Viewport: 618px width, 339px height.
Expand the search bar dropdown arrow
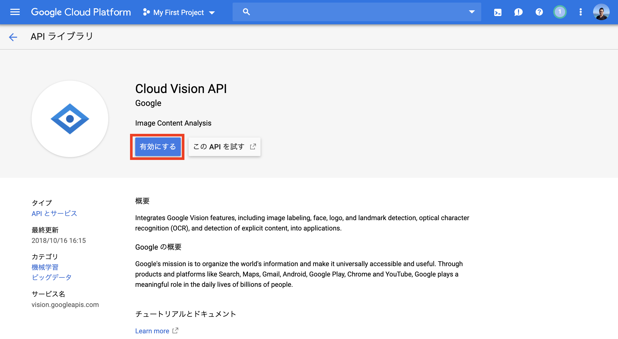click(x=472, y=12)
